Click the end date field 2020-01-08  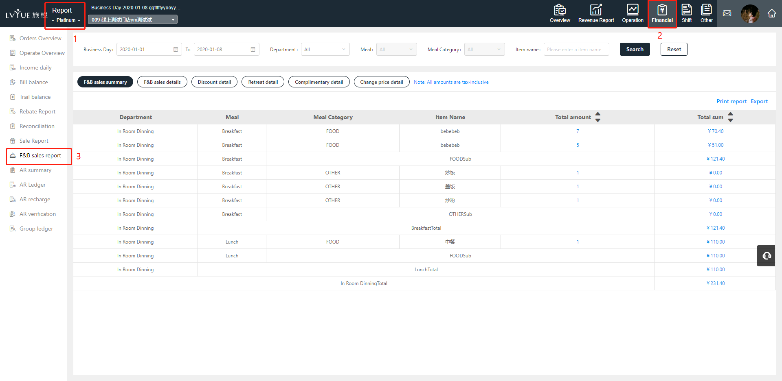tap(226, 49)
